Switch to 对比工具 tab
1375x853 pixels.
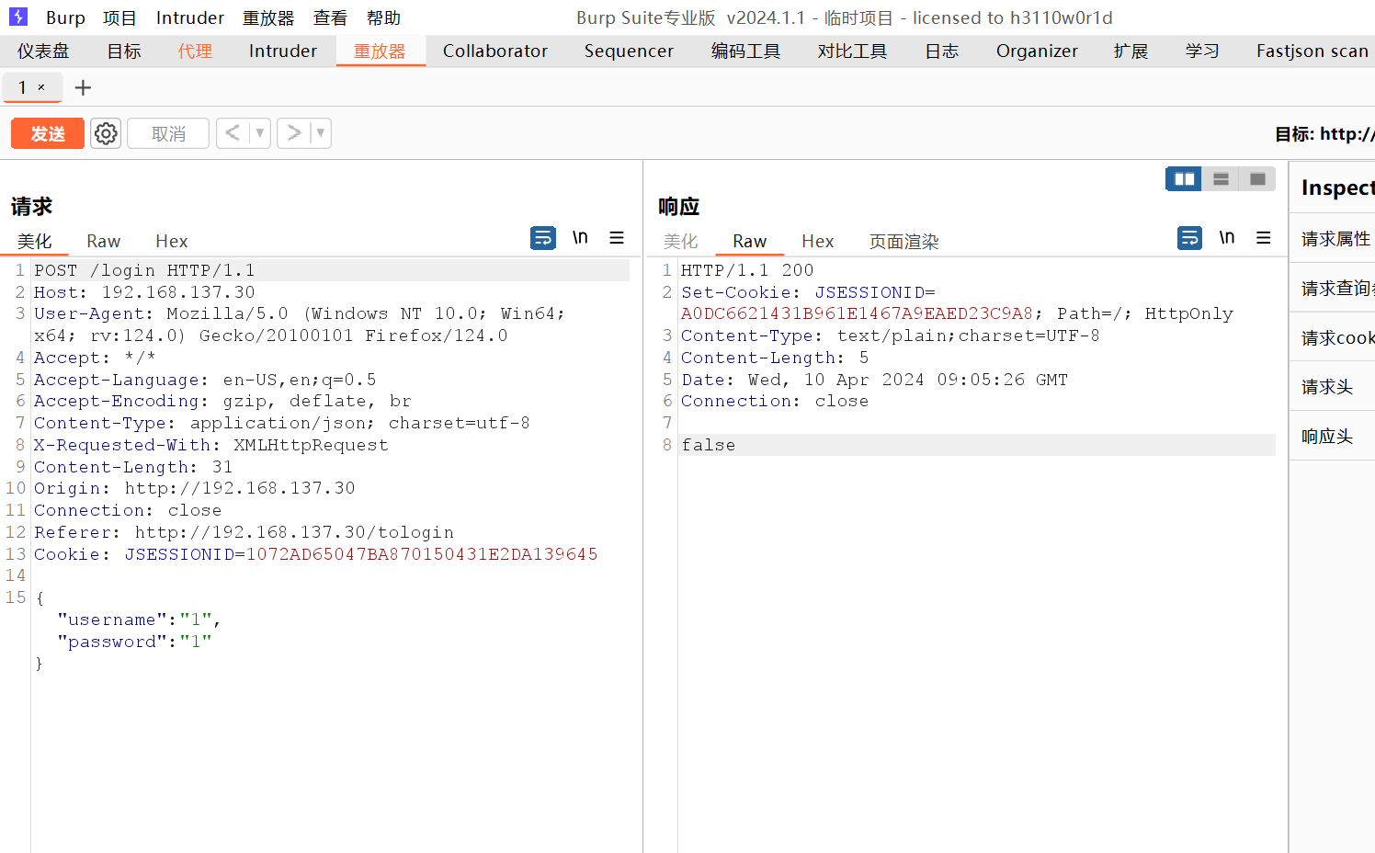[x=852, y=51]
